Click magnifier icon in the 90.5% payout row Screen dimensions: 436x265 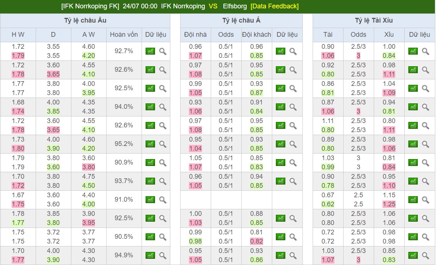(163, 237)
